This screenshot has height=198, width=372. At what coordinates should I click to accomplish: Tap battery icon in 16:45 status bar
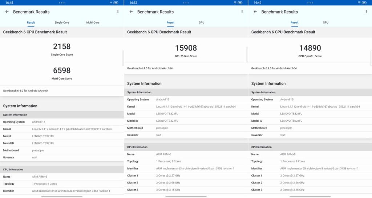coord(116,3)
